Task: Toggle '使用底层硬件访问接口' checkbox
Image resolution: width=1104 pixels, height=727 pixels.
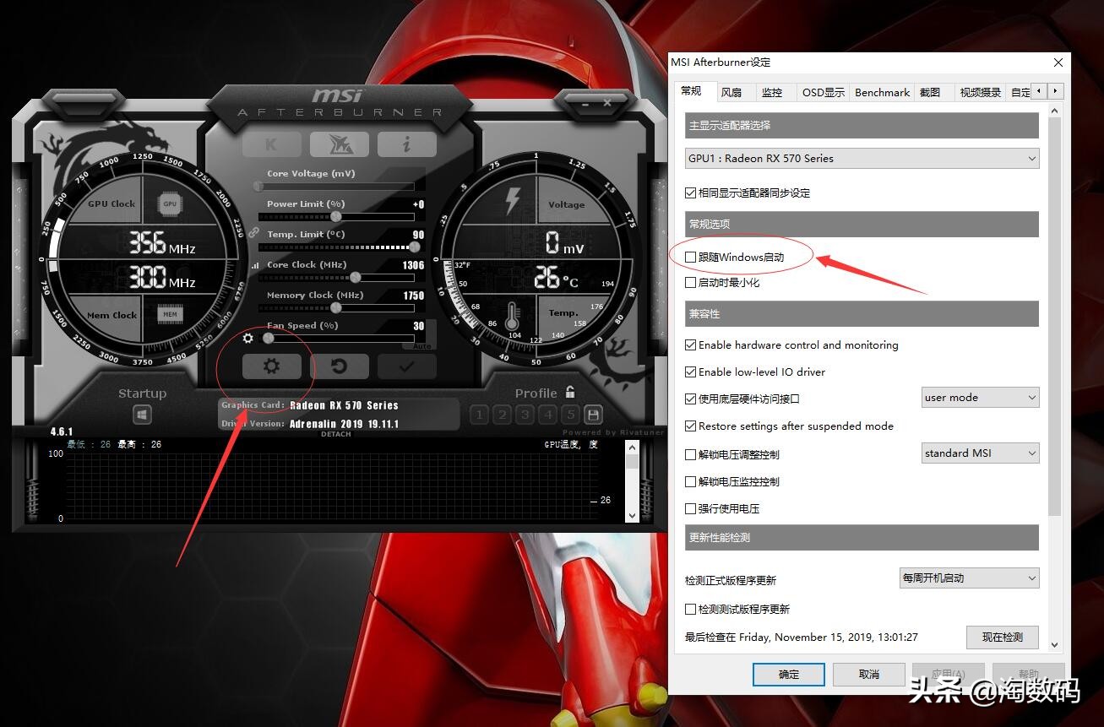Action: tap(691, 399)
